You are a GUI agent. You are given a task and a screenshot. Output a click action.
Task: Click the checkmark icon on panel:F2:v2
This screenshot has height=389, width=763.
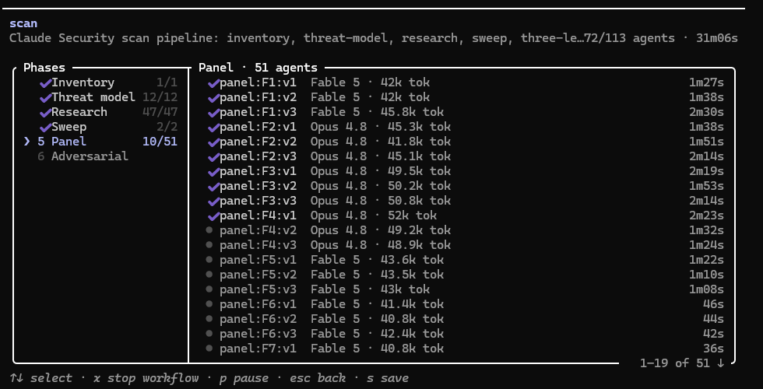pos(213,142)
